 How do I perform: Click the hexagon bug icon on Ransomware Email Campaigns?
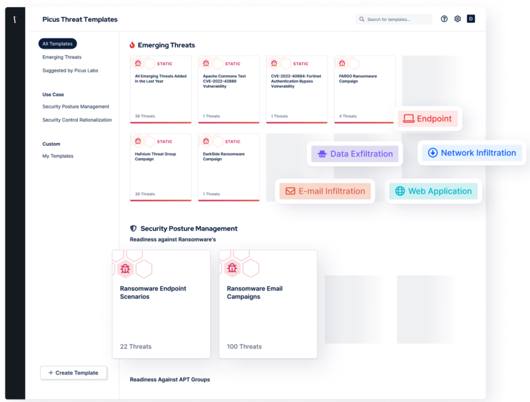tap(233, 268)
